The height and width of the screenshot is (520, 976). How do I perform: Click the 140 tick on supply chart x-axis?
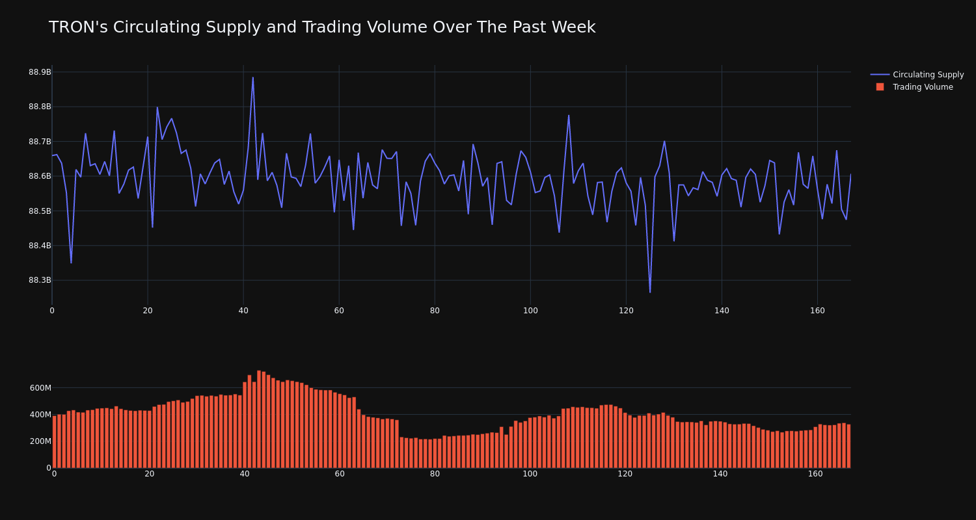[722, 311]
